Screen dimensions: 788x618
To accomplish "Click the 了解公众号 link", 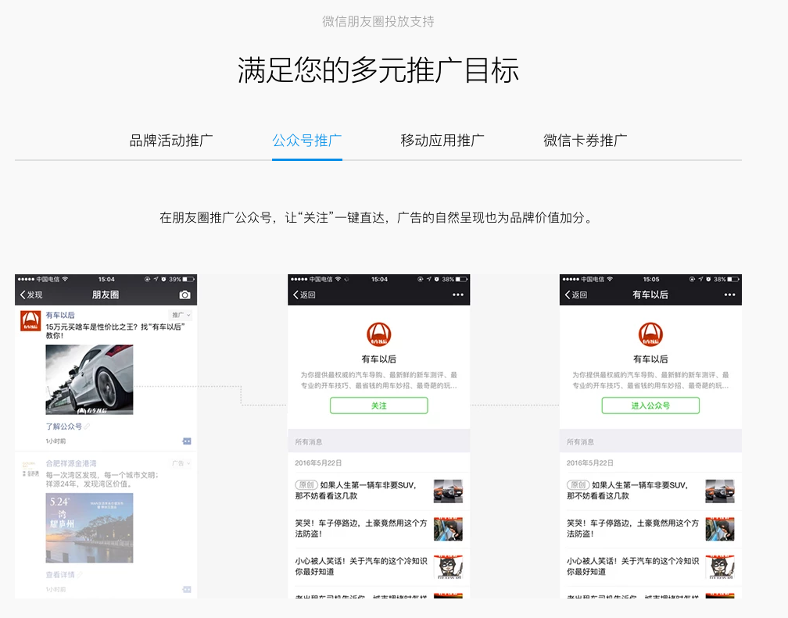I will (x=67, y=426).
